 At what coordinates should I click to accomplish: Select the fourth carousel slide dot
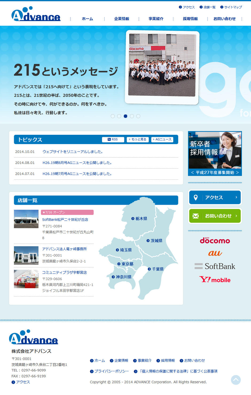[132, 116]
